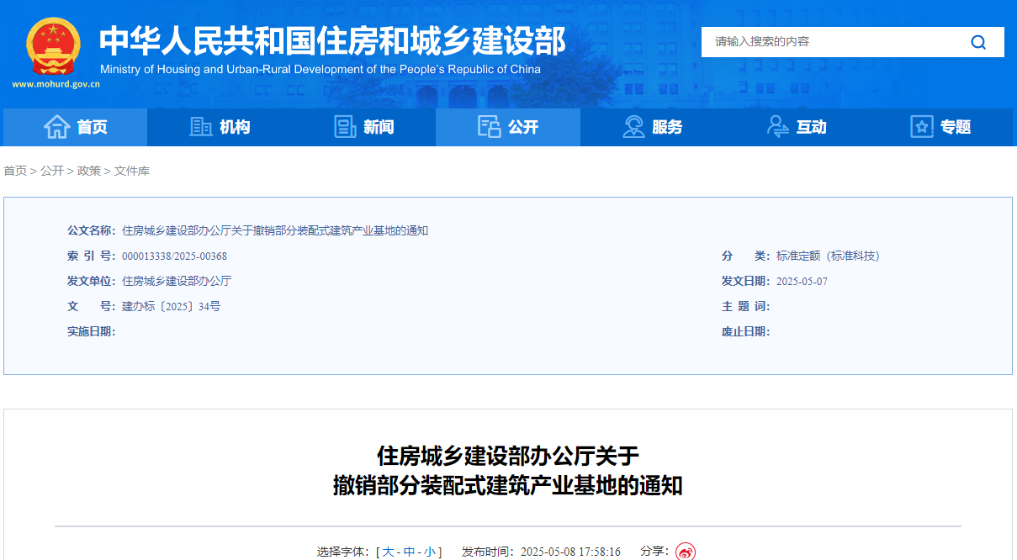Click the www.mohurd.gov.cn text under the emblem
Screen dimensions: 1017x560
56,85
